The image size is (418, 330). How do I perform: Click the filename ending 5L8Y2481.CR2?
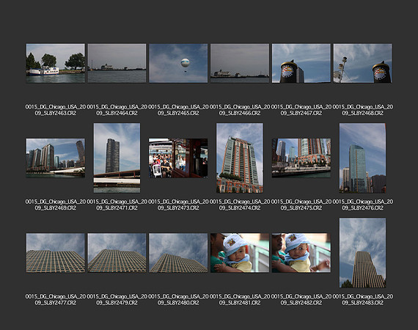(x=240, y=300)
